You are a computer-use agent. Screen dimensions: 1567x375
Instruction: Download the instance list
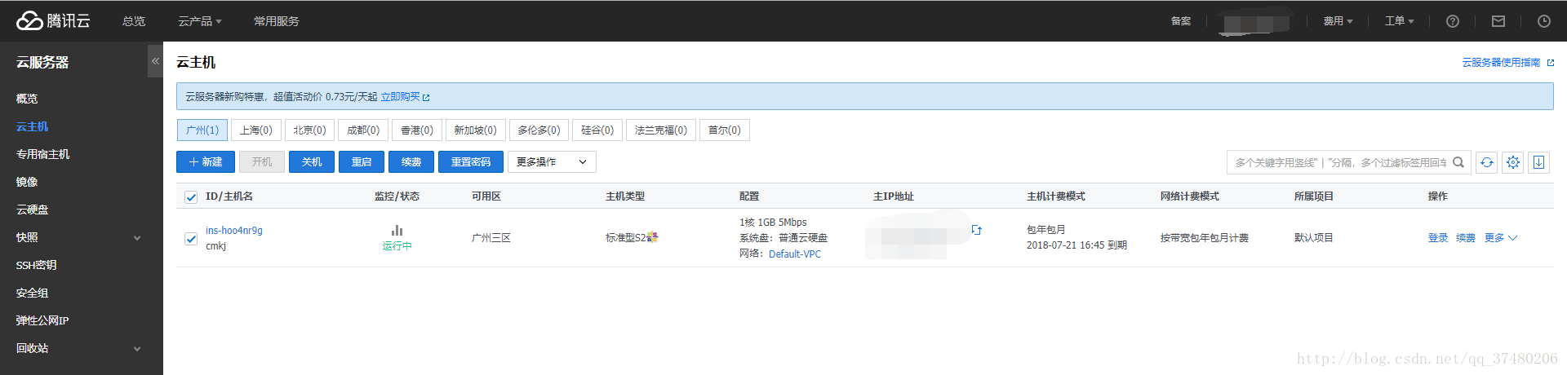[x=1539, y=162]
